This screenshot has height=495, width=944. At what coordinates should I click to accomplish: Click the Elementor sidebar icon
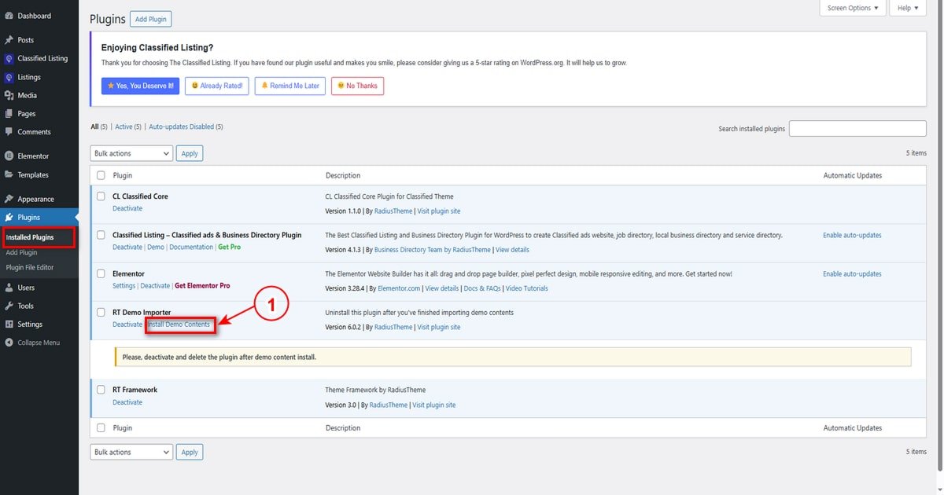coord(9,156)
